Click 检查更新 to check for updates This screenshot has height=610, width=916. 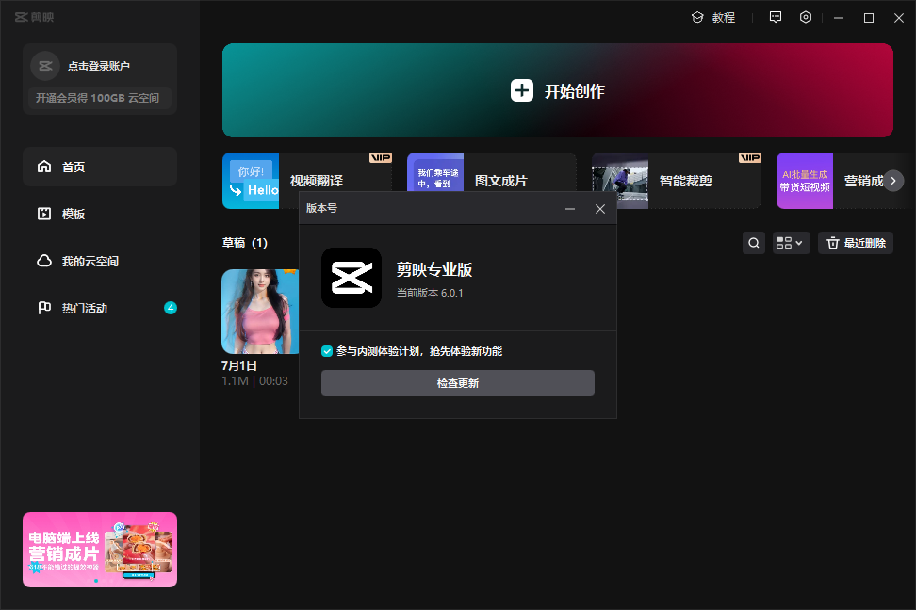457,383
